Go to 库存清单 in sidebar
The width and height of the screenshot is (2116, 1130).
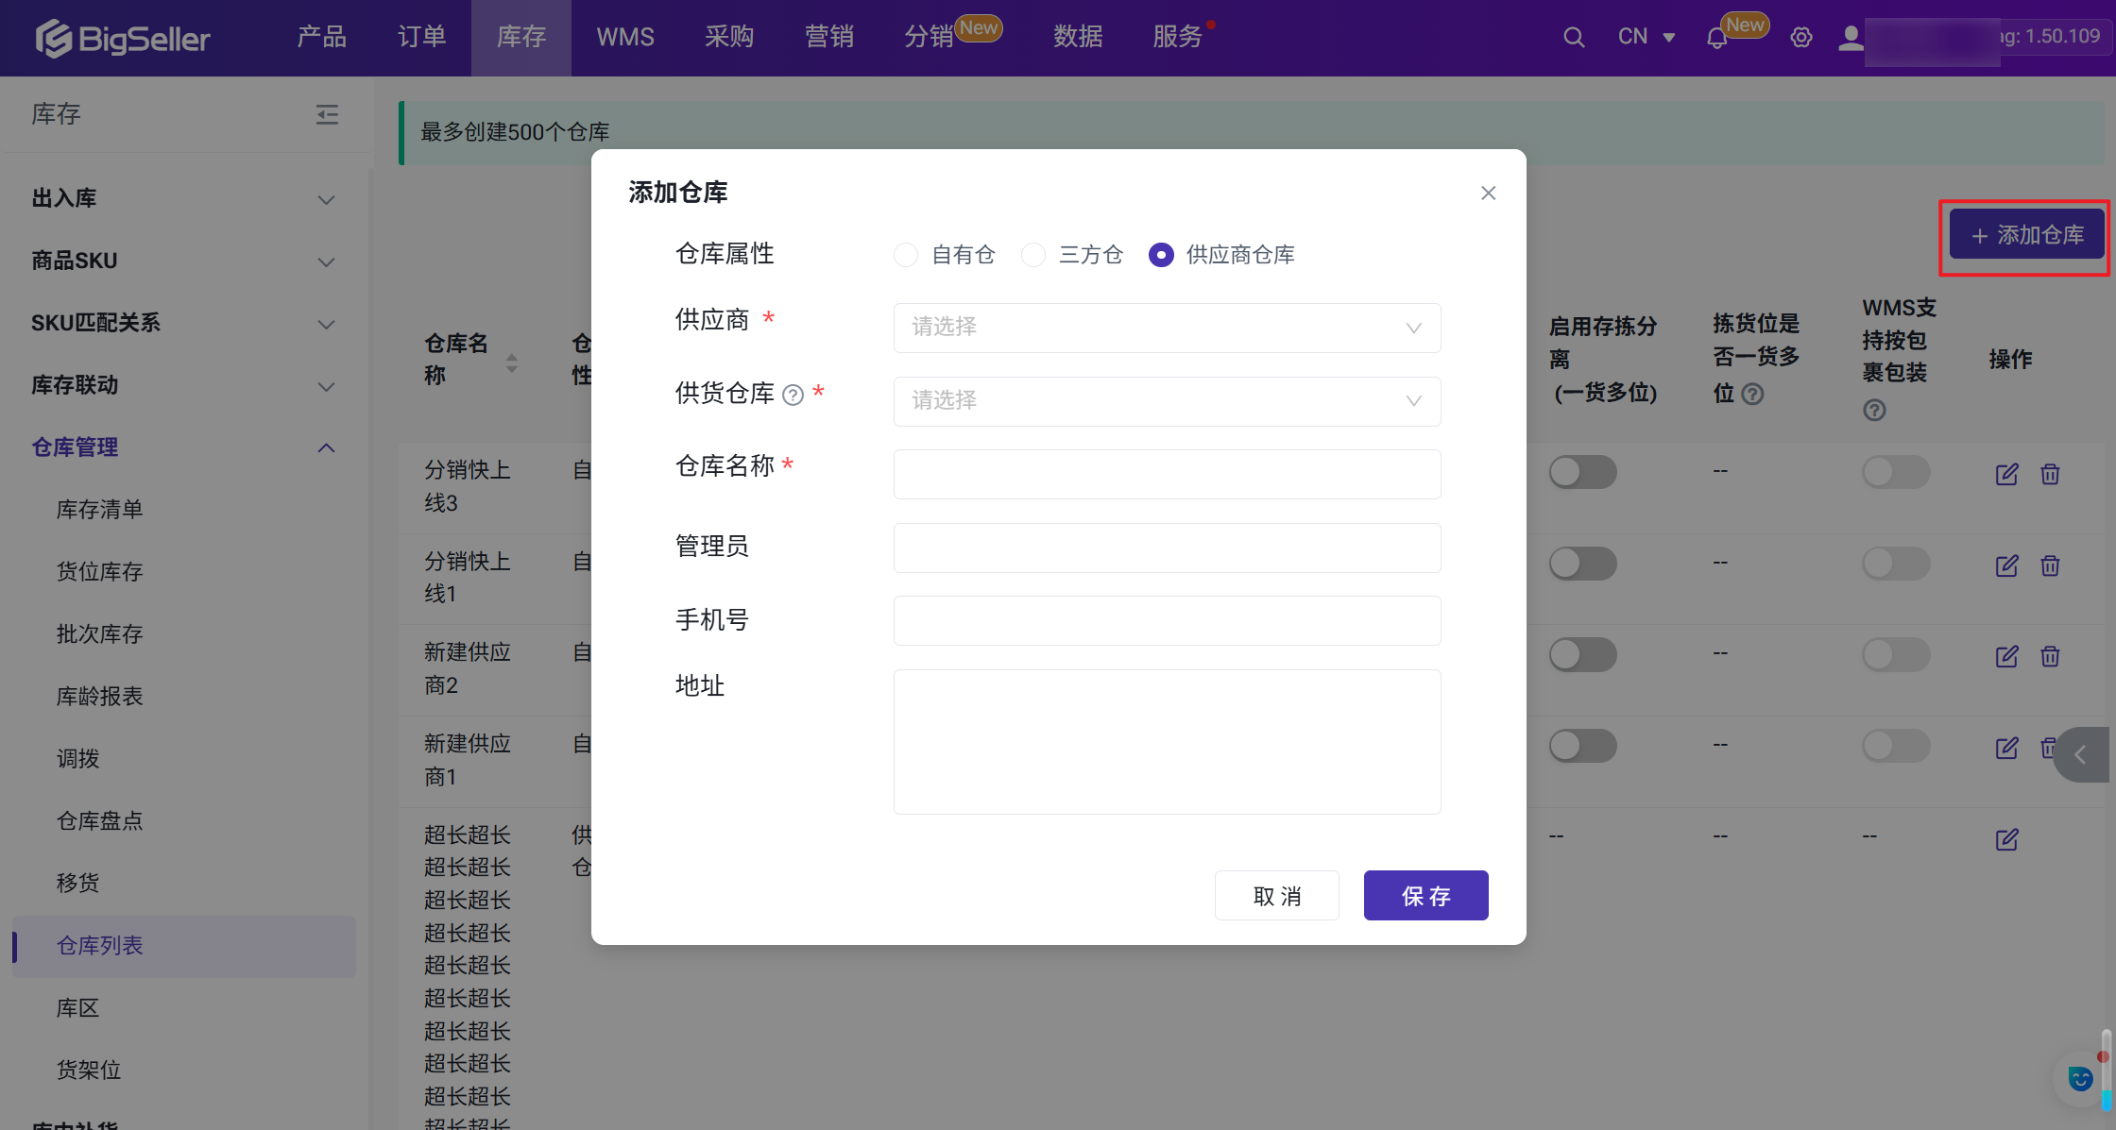(100, 510)
